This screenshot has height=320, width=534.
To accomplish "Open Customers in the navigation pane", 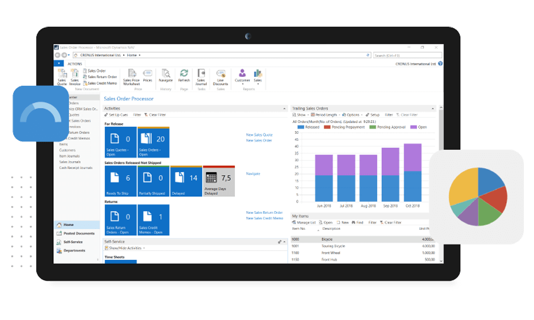I will [67, 150].
